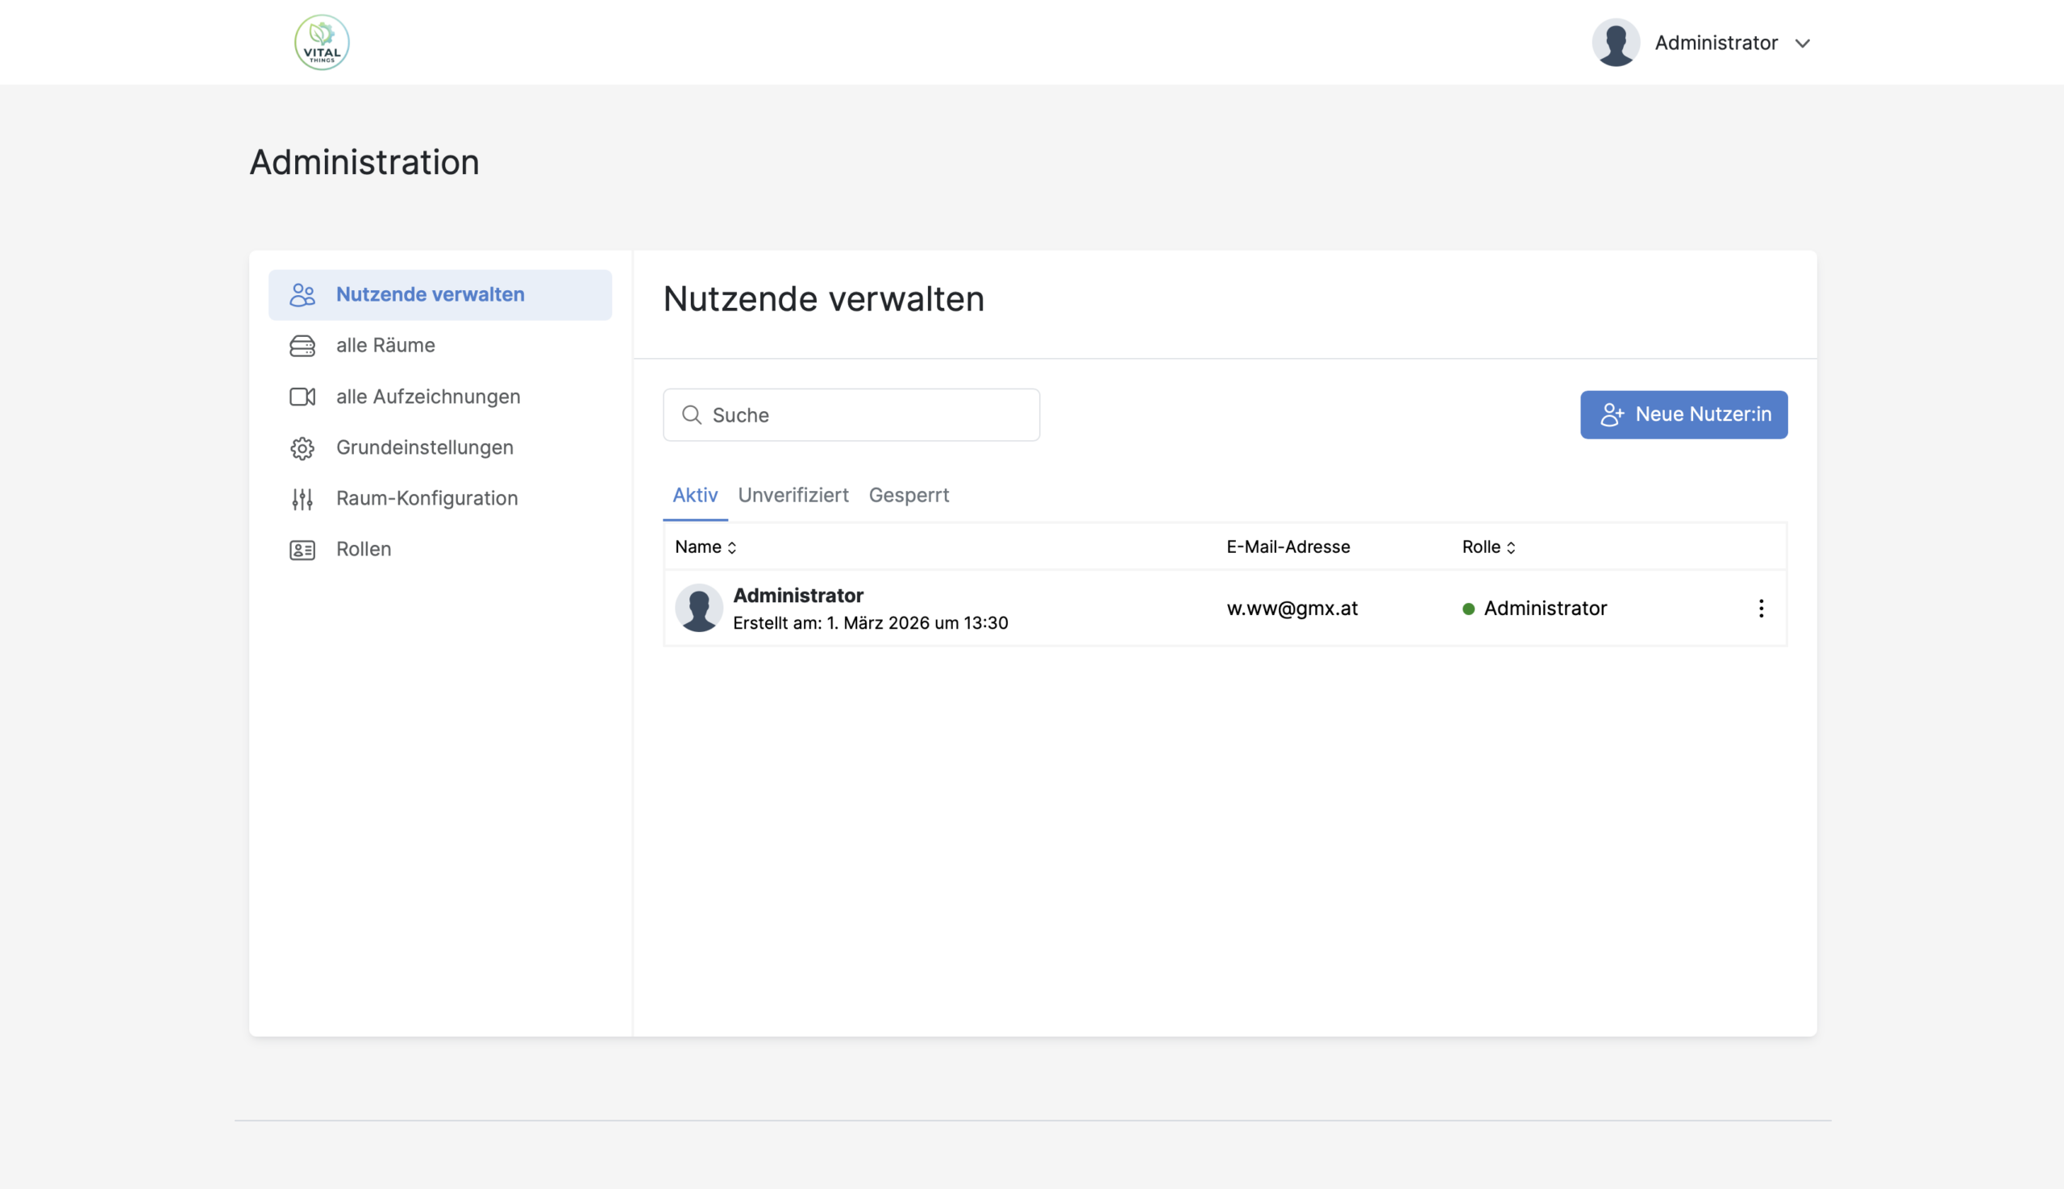Screen dimensions: 2064x1189
Task: Select the Aktiv tab
Action: click(x=695, y=495)
